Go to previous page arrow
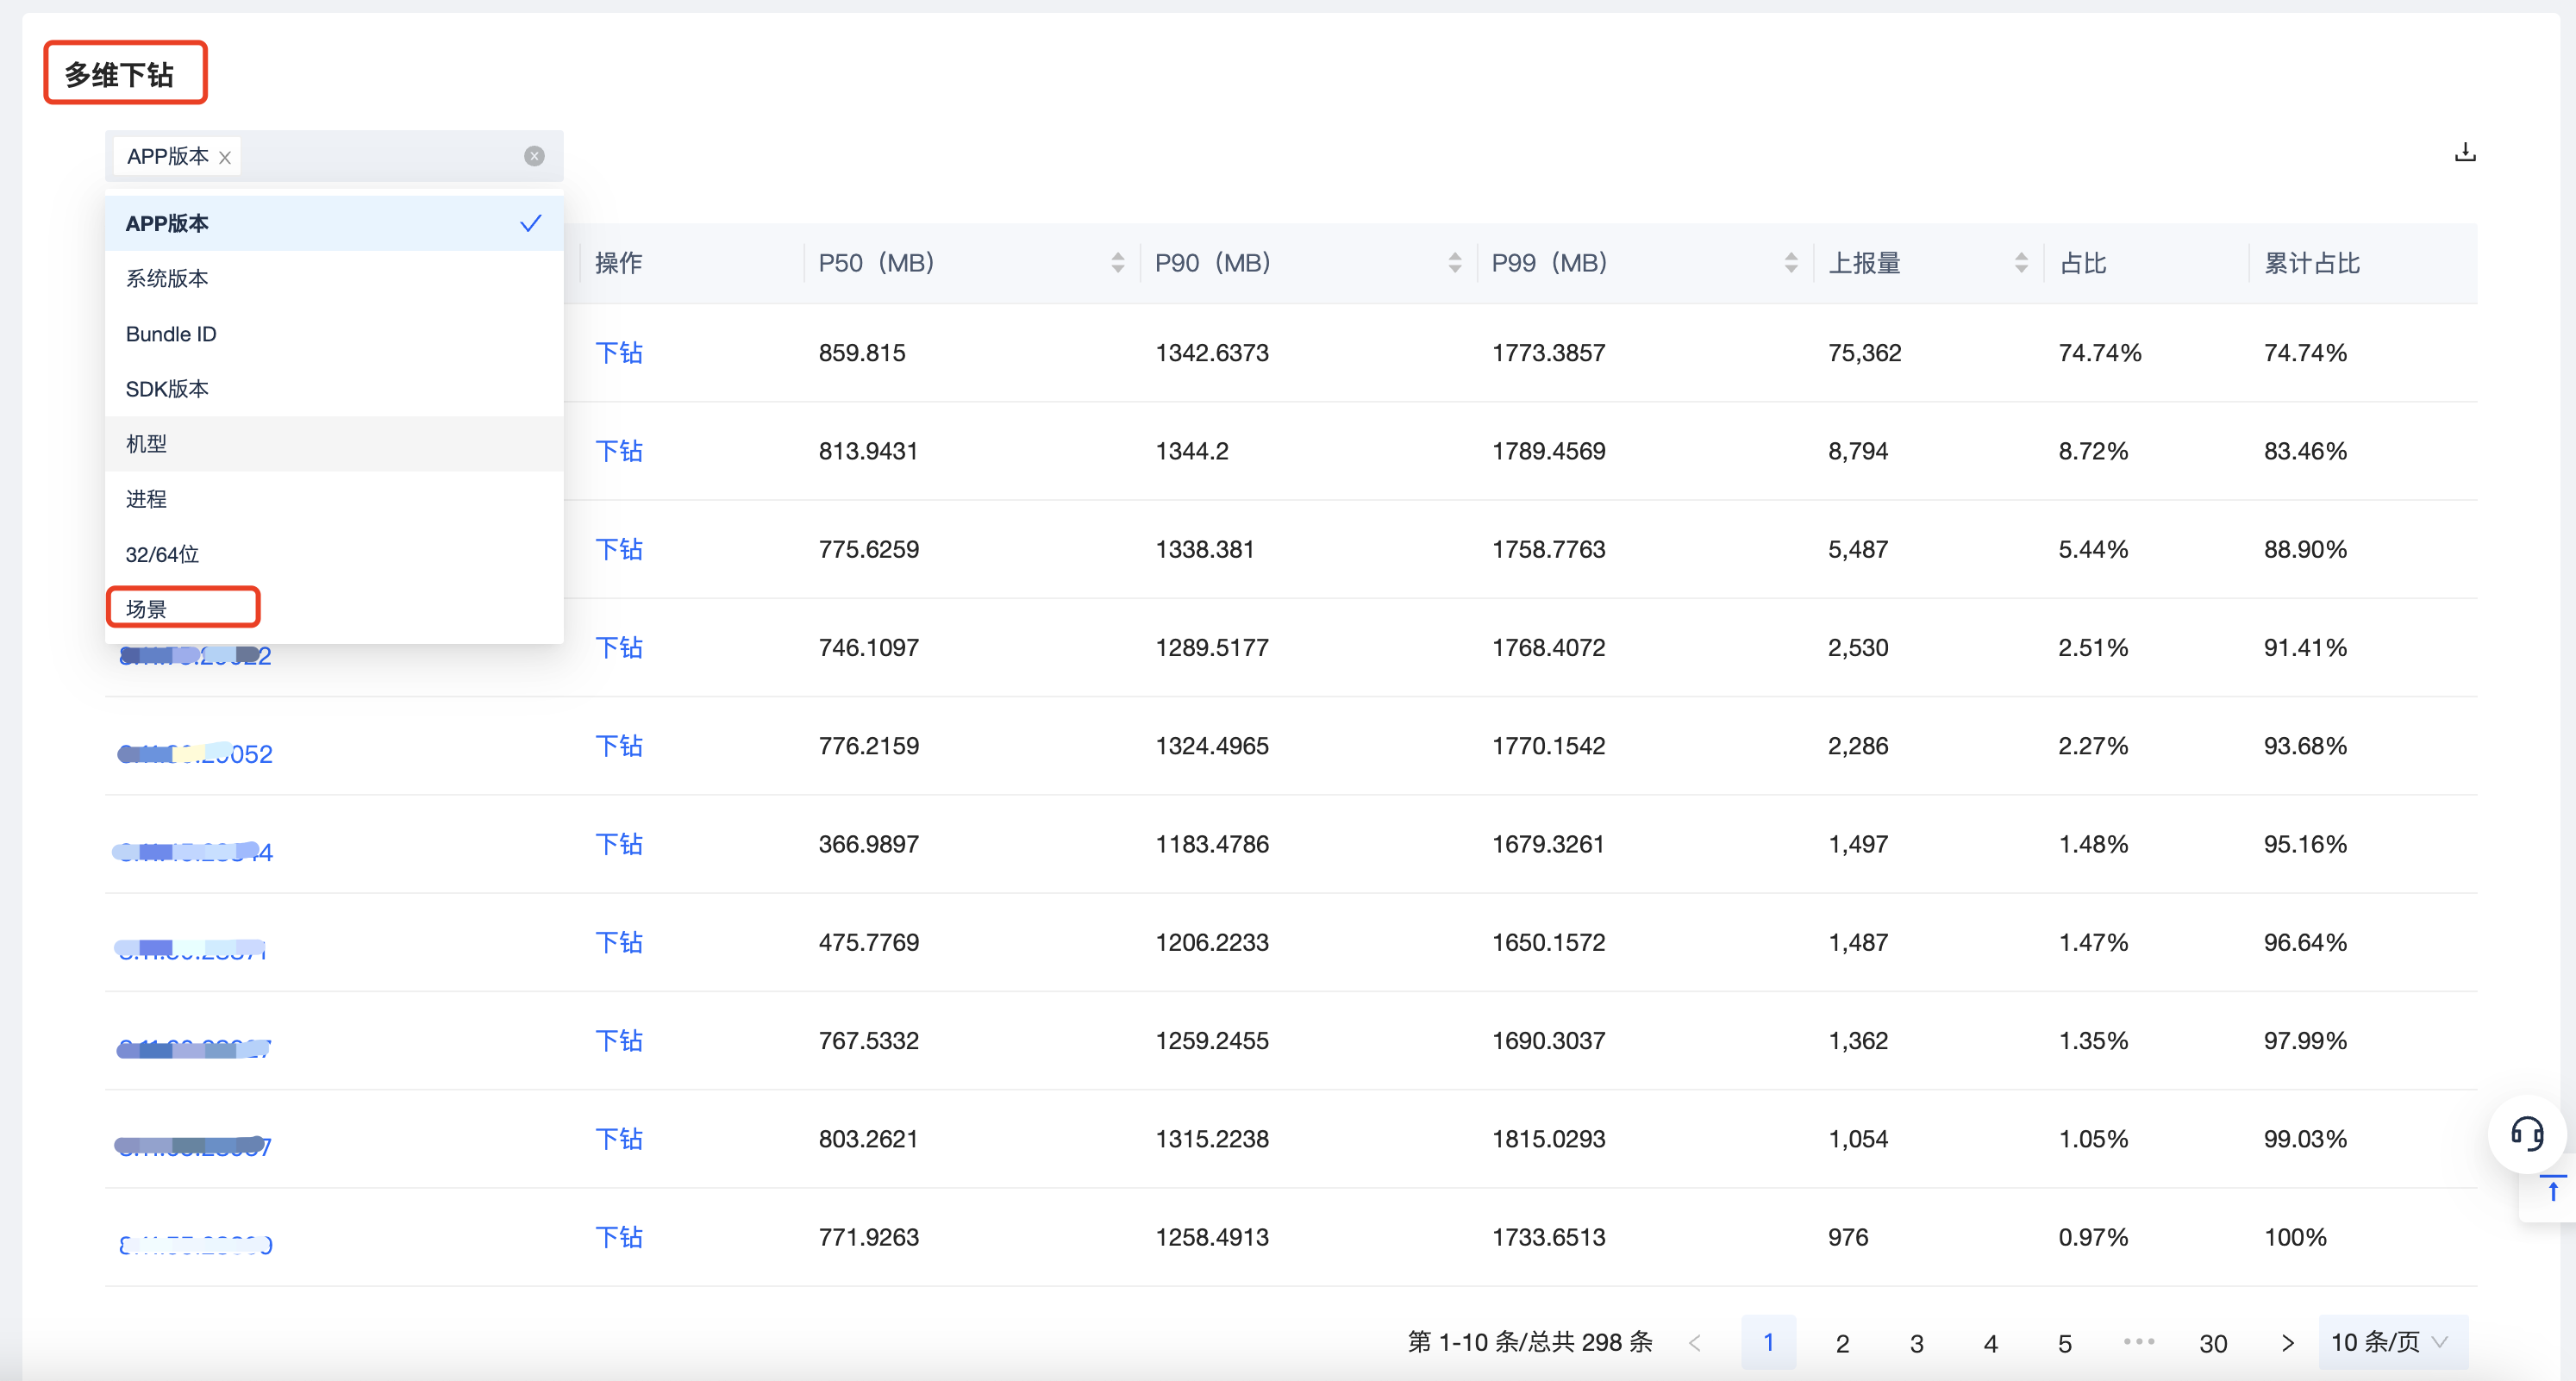Image resolution: width=2576 pixels, height=1381 pixels. [1694, 1342]
